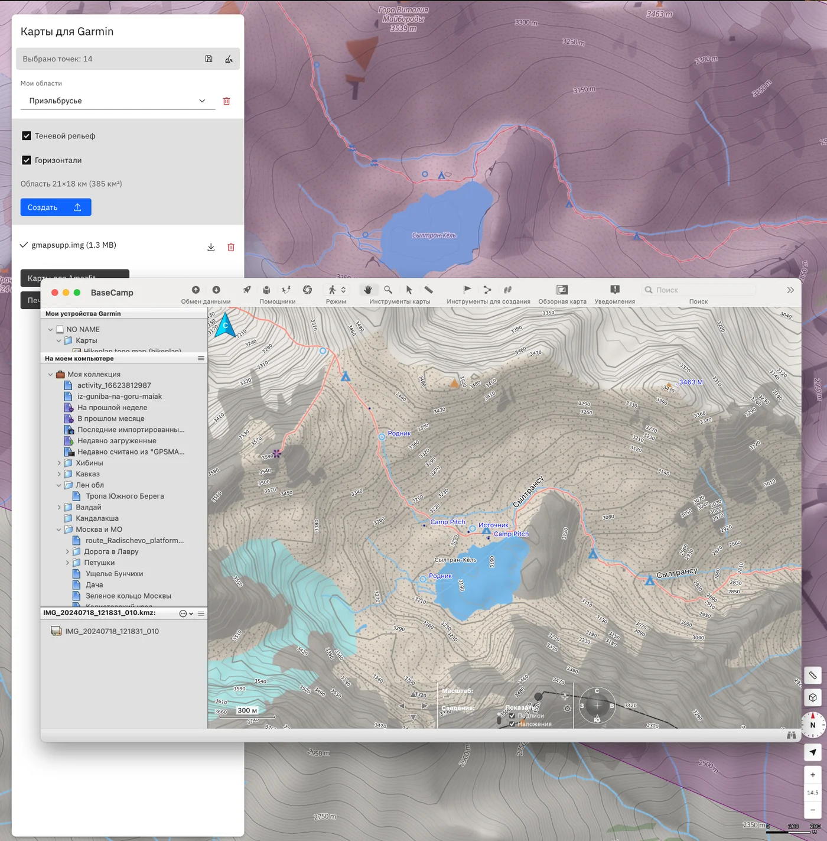
Task: Click the compass rotation control in BaseCamp map
Action: pos(597,706)
